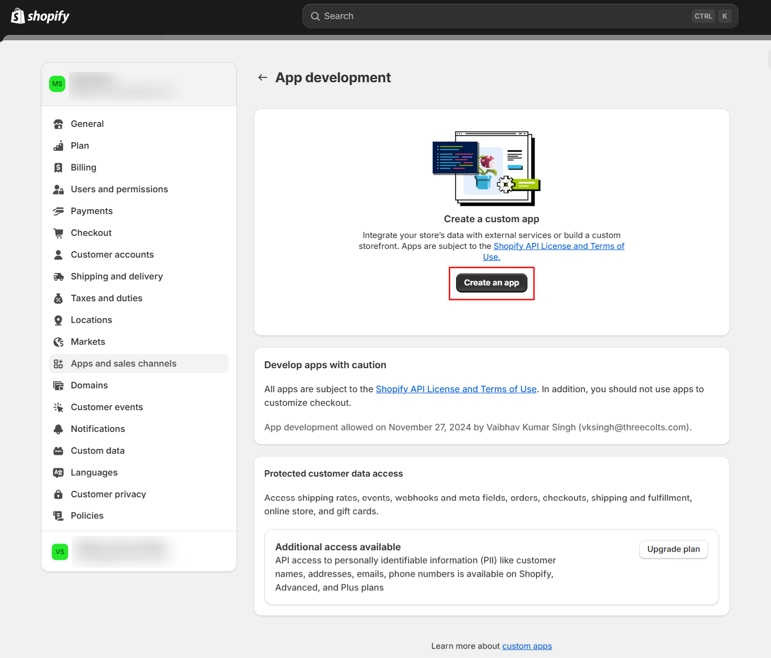Click the CTRL shortcut badge in search

coord(703,16)
